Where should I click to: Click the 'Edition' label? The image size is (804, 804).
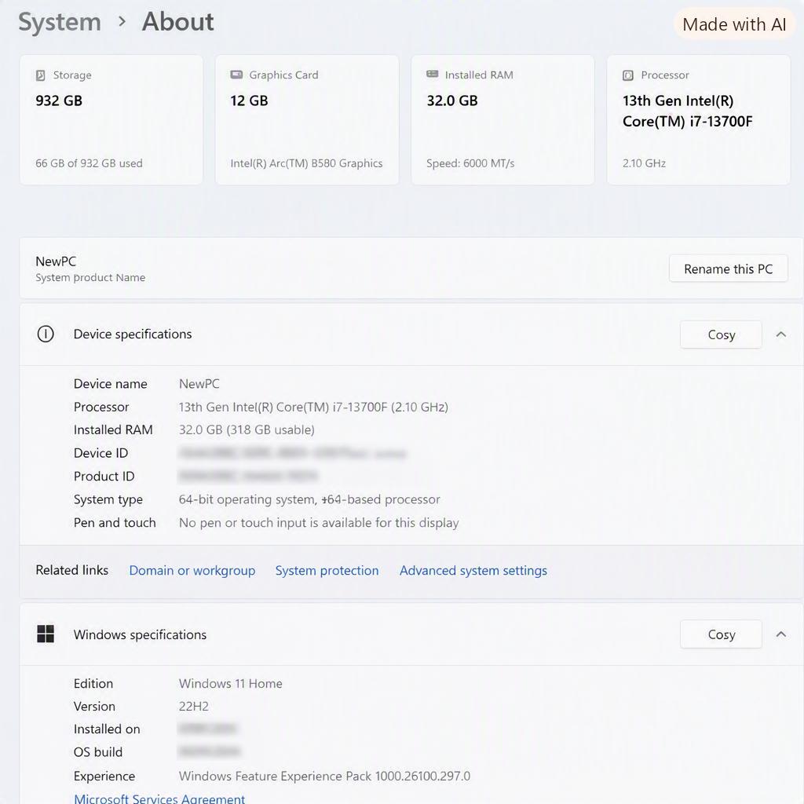pos(93,684)
